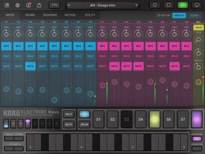Select part pad S7
The height and width of the screenshot is (154, 205).
click(x=183, y=119)
